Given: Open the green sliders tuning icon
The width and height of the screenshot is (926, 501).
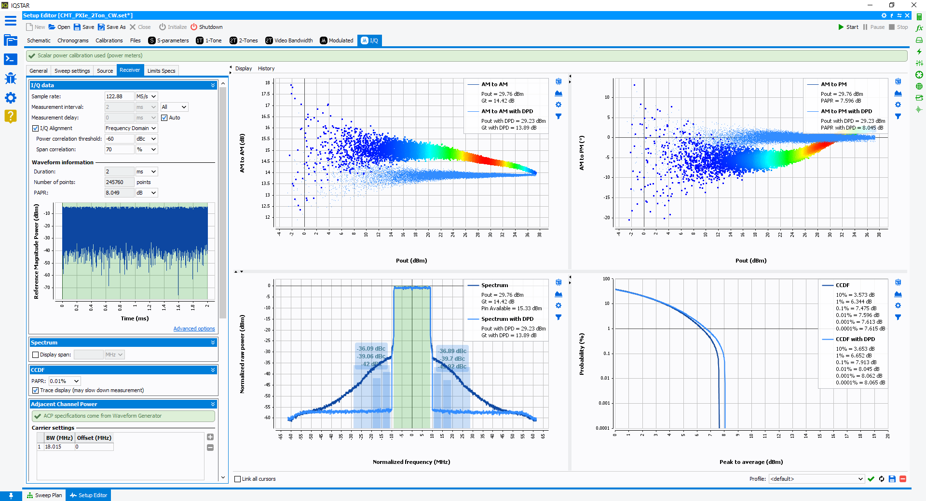Looking at the screenshot, I should tap(919, 63).
